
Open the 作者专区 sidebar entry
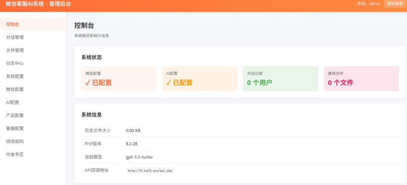(33, 154)
